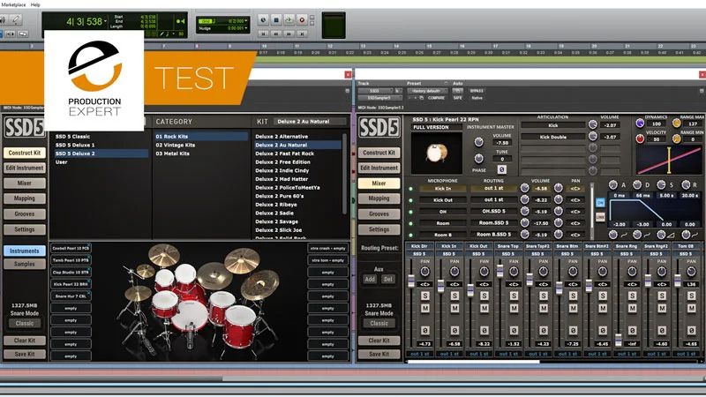706x397 pixels.
Task: Open the Nudge value dropdown
Action: point(245,28)
